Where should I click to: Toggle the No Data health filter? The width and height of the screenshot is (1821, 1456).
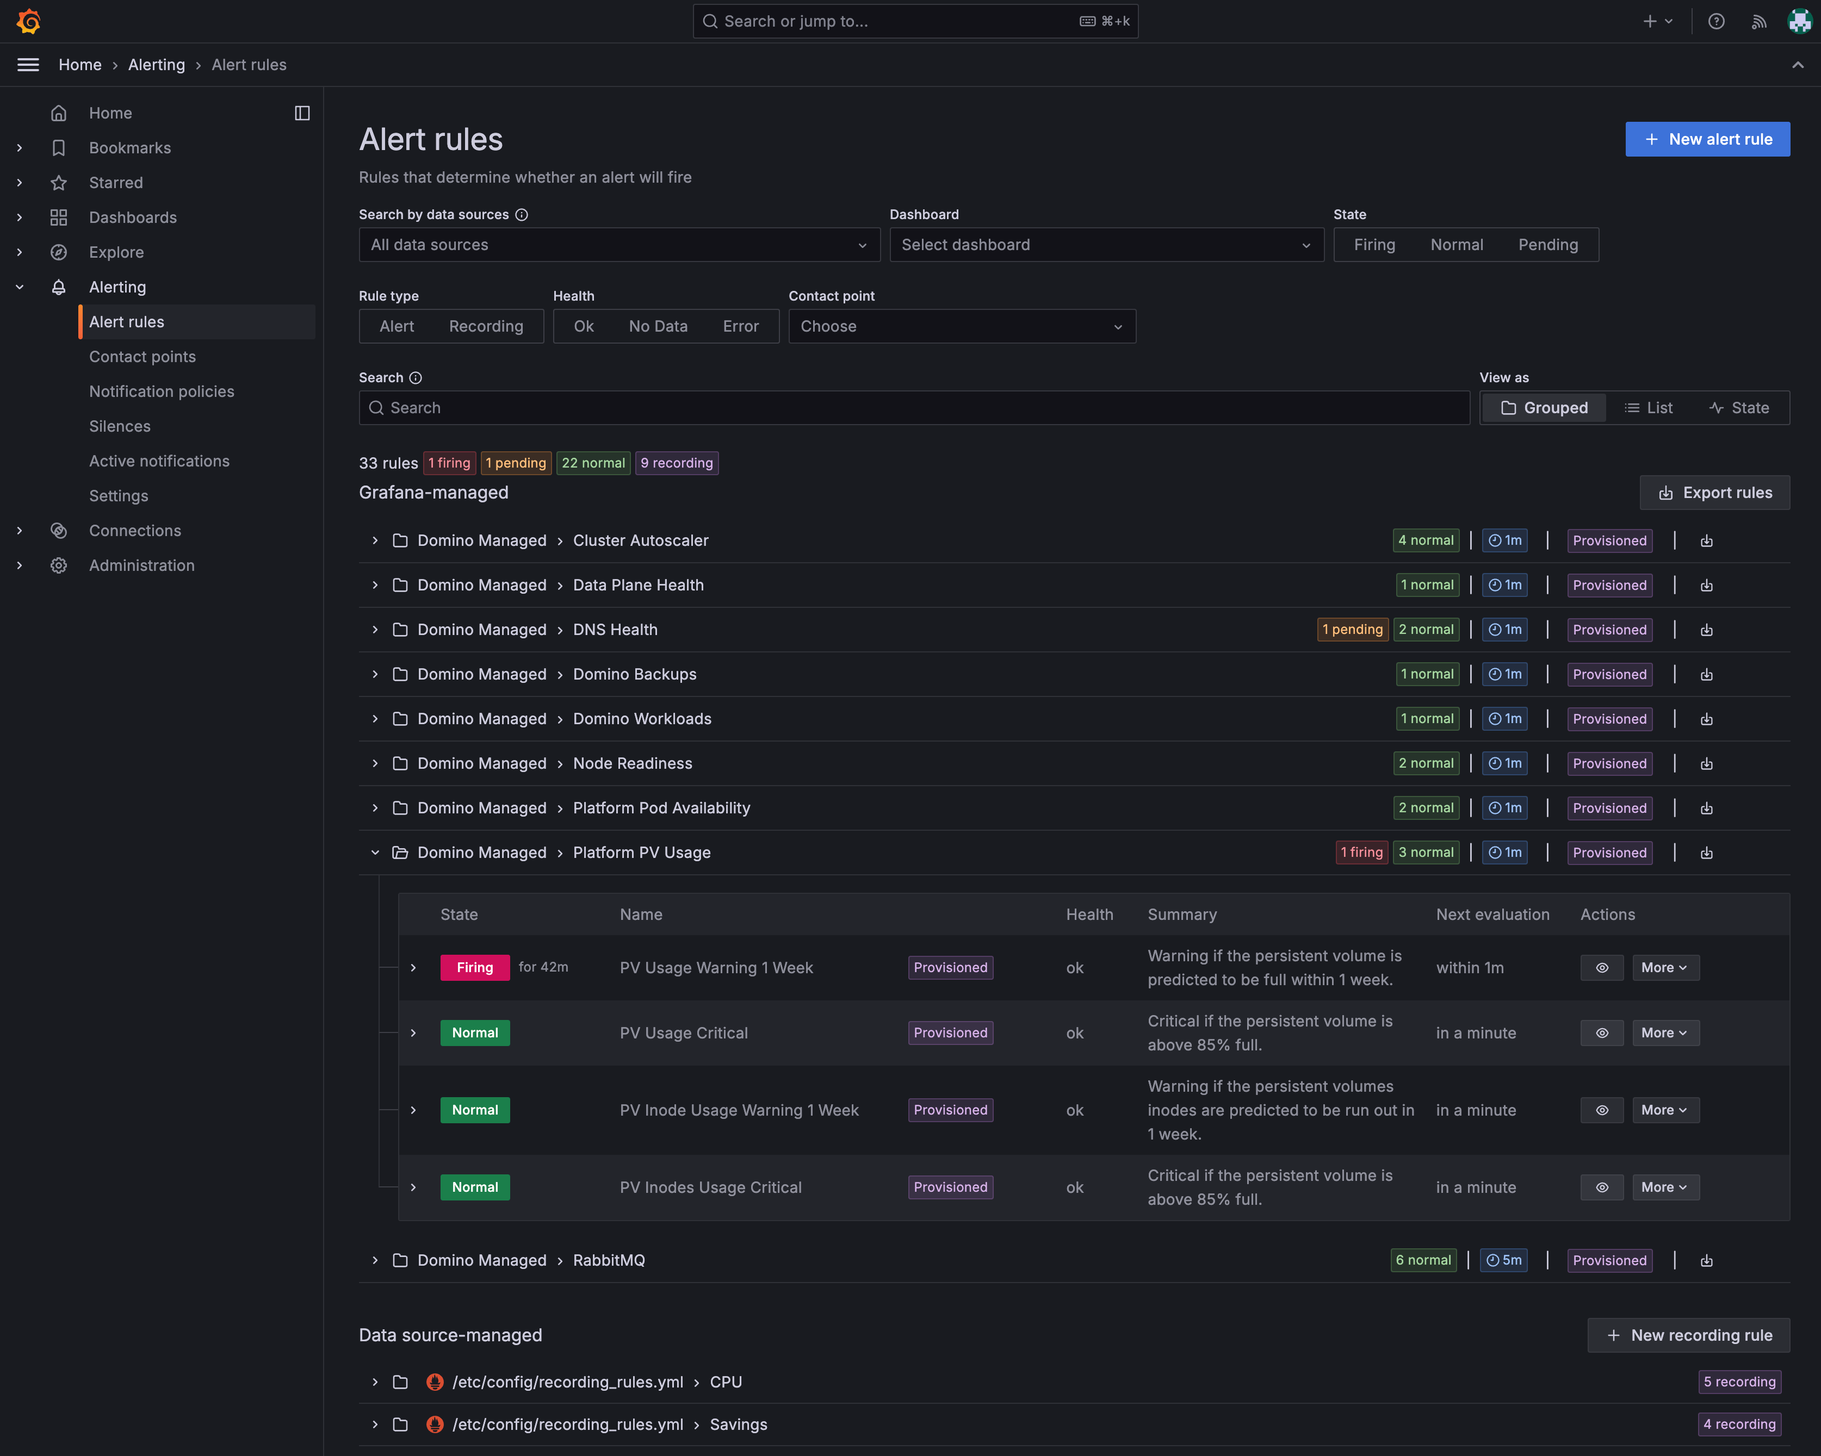(x=658, y=327)
